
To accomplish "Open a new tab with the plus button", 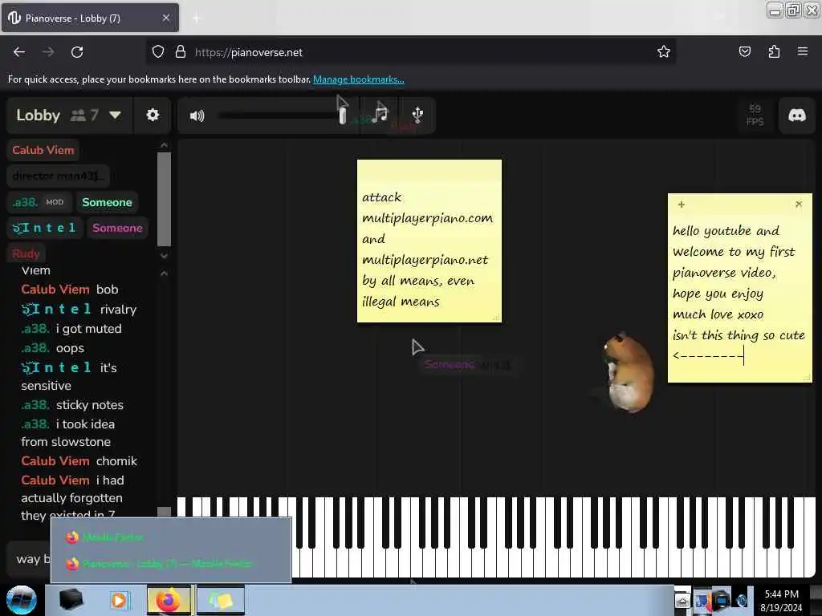I will tap(197, 18).
